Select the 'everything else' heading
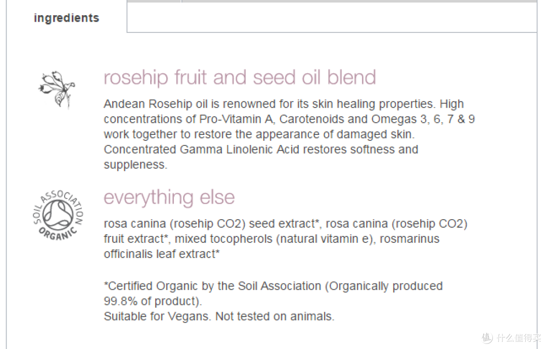546x349 pixels. point(169,197)
